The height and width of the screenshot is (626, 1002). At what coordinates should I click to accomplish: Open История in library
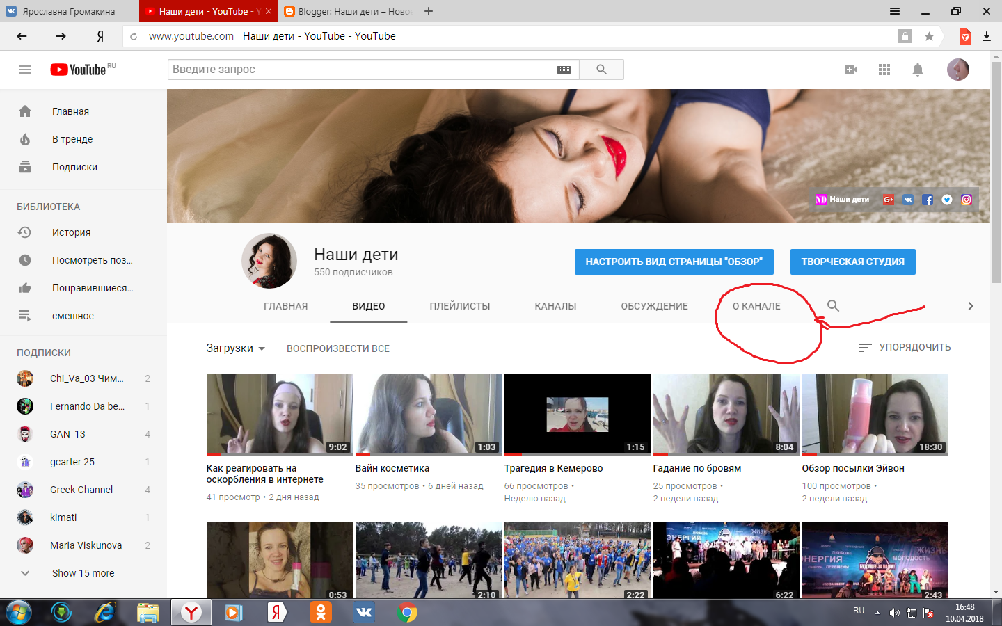pyautogui.click(x=83, y=232)
